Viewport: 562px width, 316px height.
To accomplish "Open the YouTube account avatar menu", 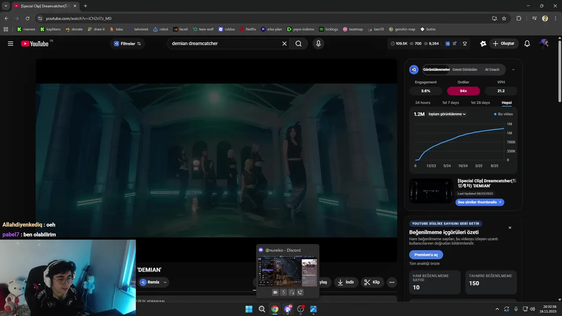I will click(544, 43).
